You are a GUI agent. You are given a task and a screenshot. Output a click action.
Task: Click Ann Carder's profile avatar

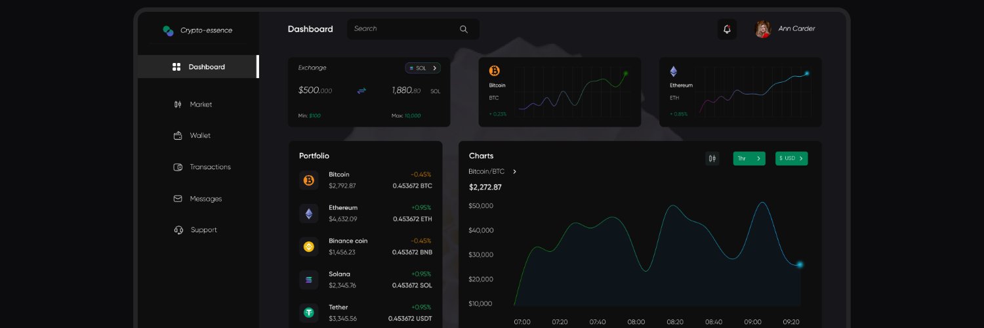tap(763, 29)
